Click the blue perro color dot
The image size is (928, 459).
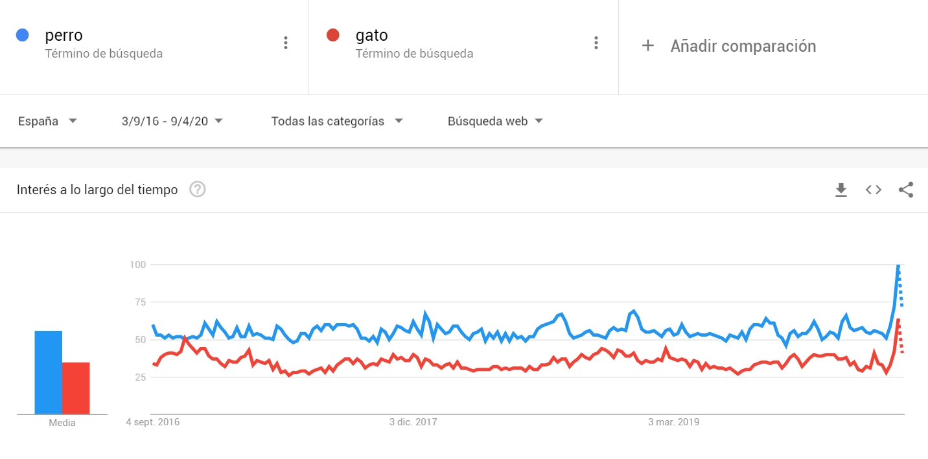[22, 35]
